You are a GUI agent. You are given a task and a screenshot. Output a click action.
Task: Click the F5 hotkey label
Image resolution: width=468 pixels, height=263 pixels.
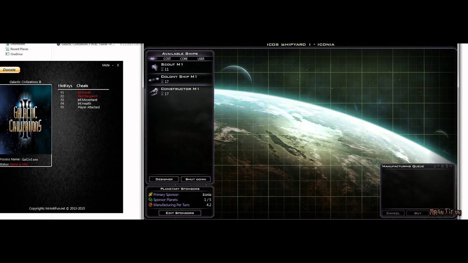pyautogui.click(x=62, y=107)
